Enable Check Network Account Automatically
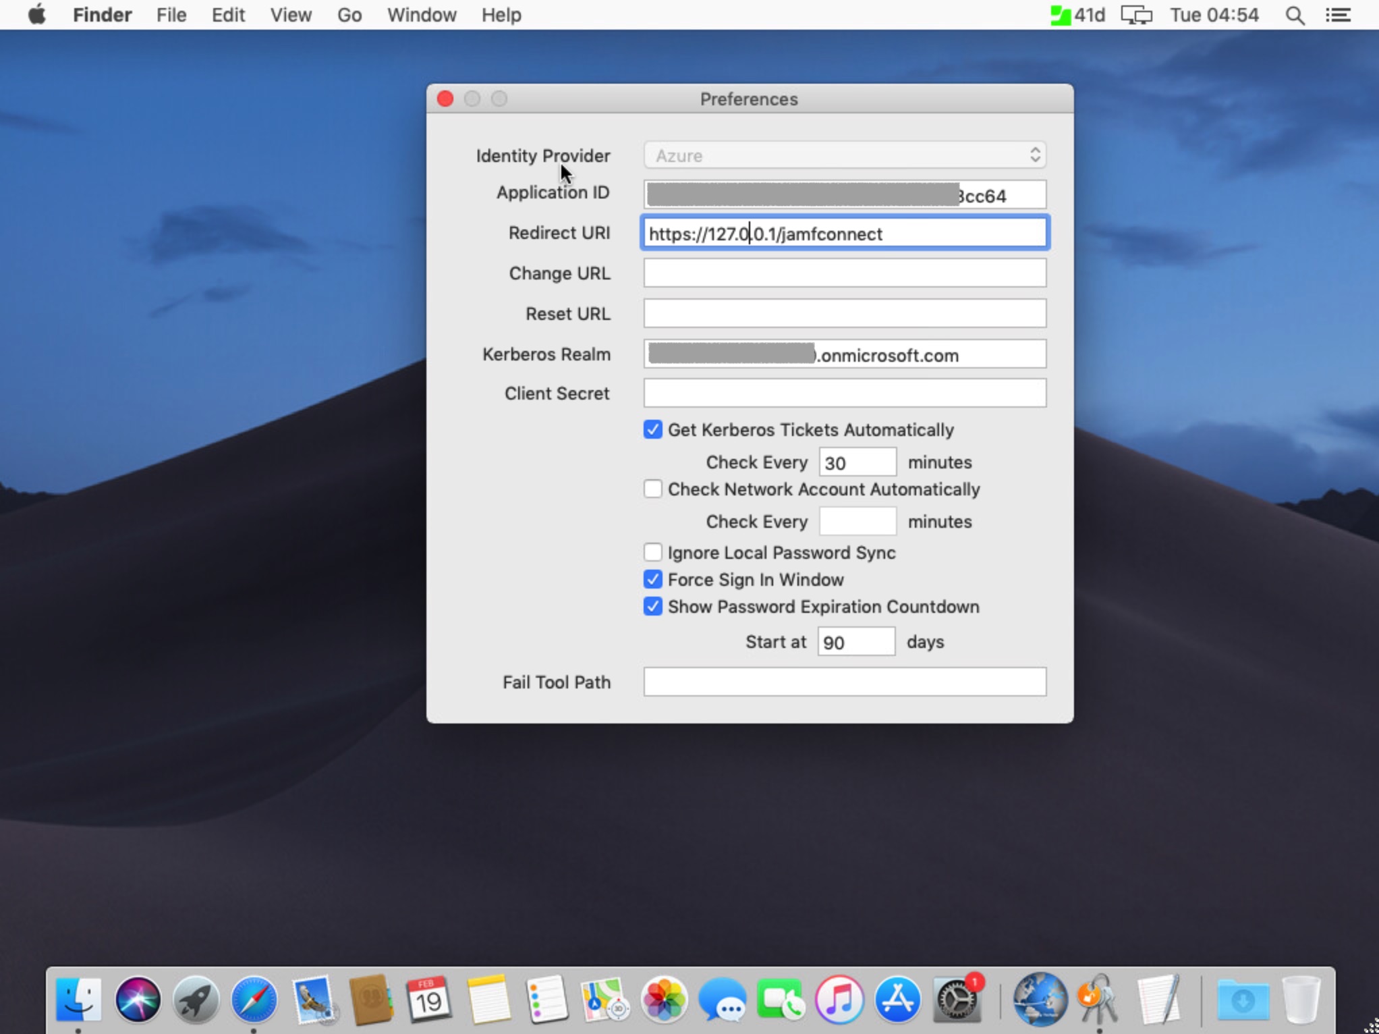Viewport: 1379px width, 1034px height. 652,489
